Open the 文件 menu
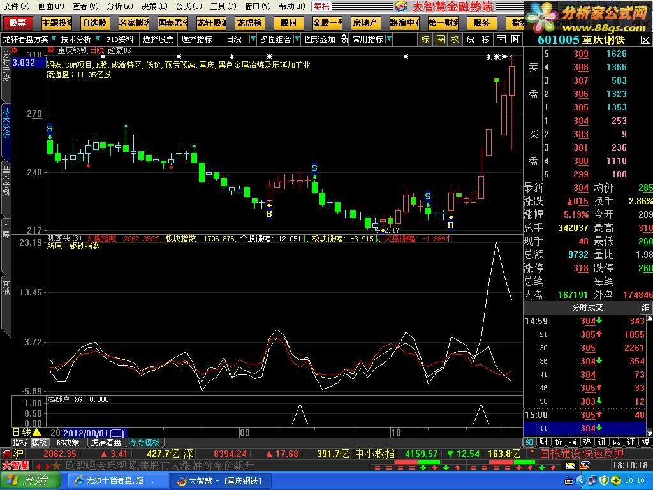653x490 pixels. tap(17, 6)
